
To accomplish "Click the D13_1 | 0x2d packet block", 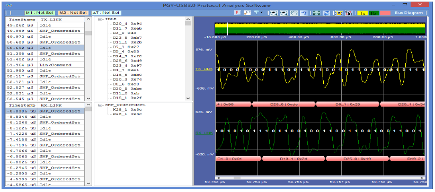I will point(294,159).
